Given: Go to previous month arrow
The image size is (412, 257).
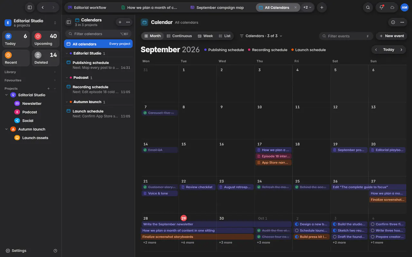Looking at the screenshot, I should point(376,49).
